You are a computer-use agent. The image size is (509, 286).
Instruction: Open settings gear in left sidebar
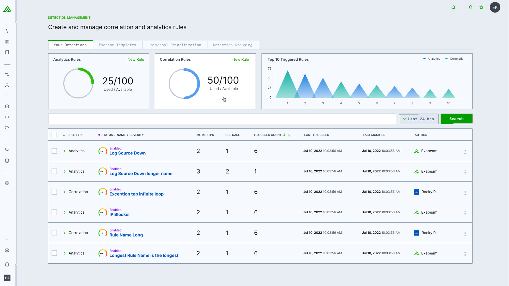click(7, 250)
